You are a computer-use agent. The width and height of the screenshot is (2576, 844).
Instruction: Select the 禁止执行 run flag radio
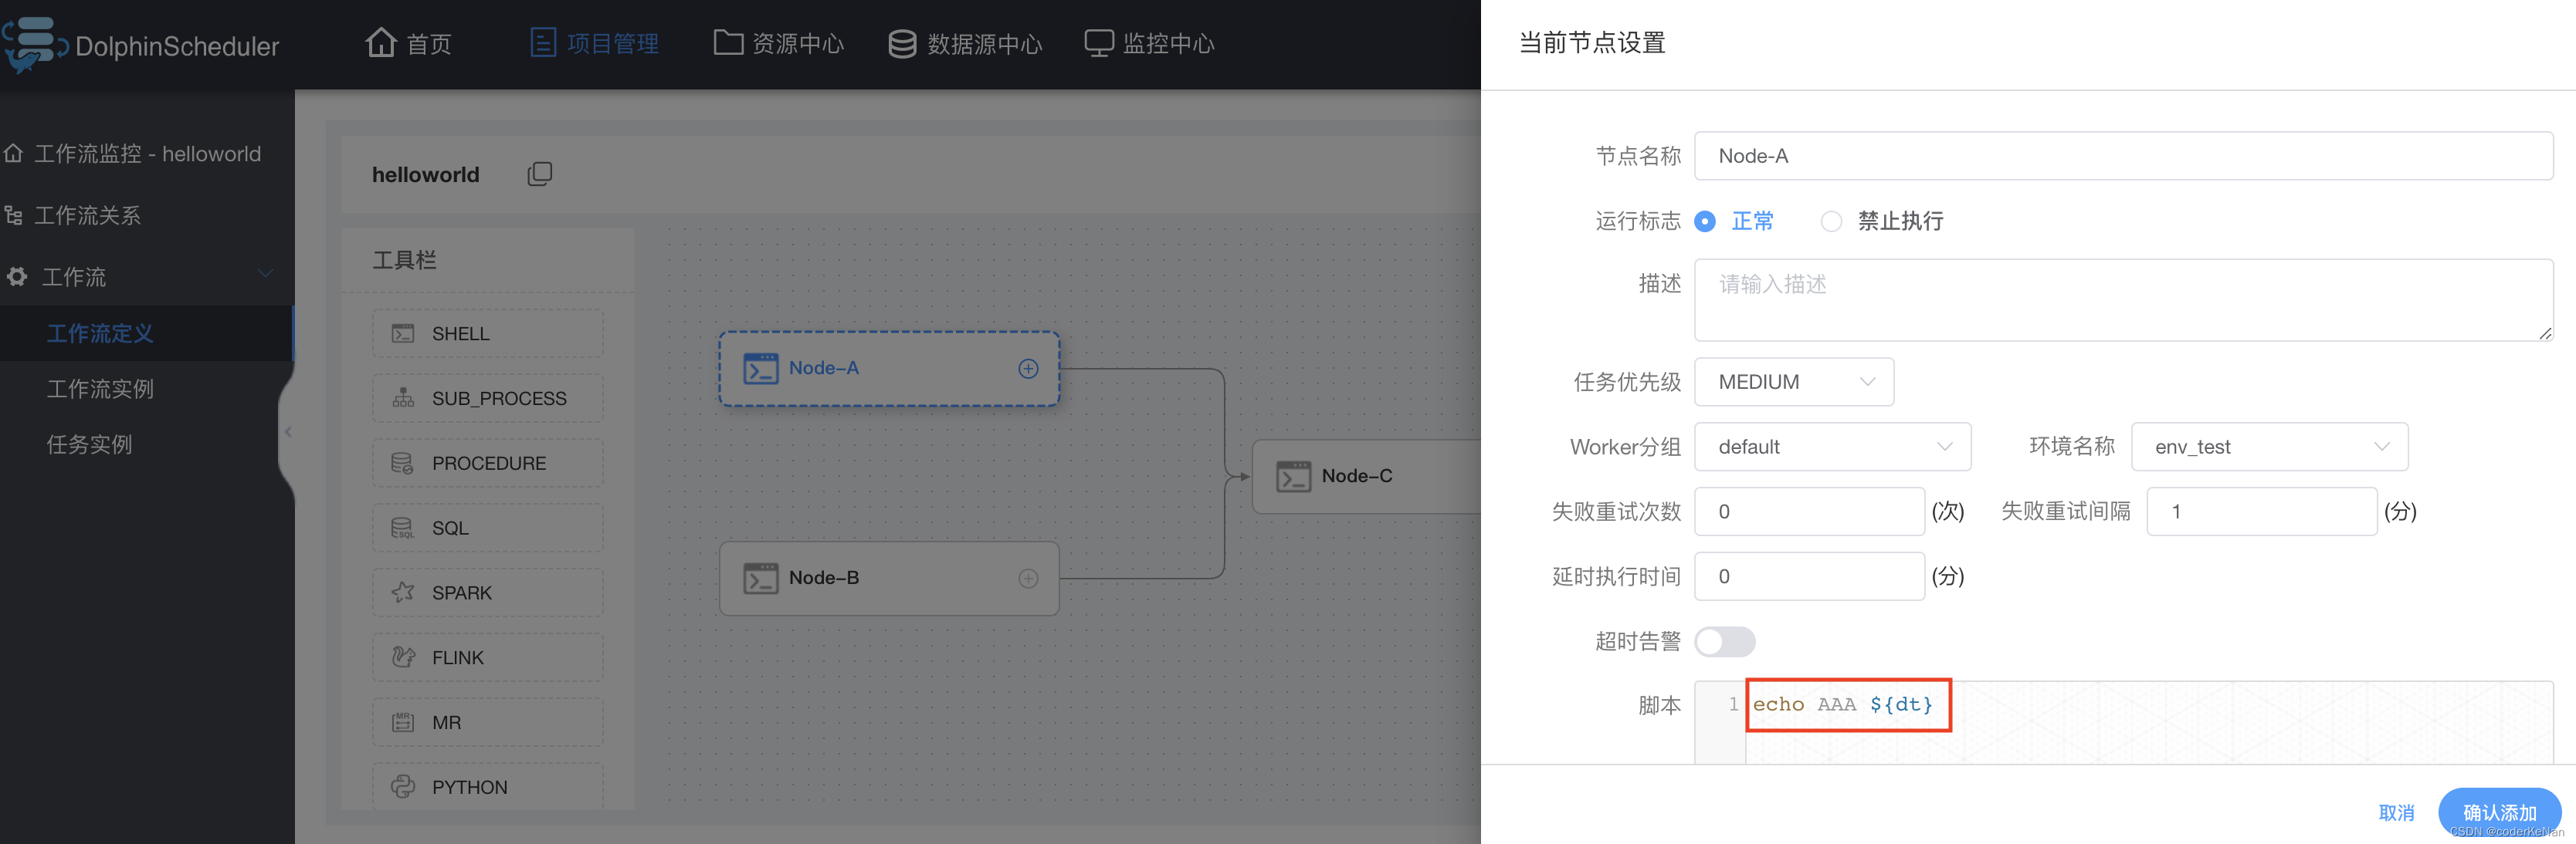(x=1831, y=221)
